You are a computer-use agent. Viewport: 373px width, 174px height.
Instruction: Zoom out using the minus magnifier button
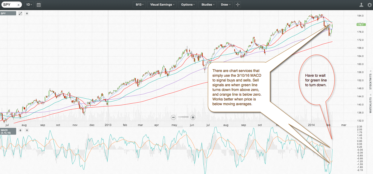tap(174, 117)
